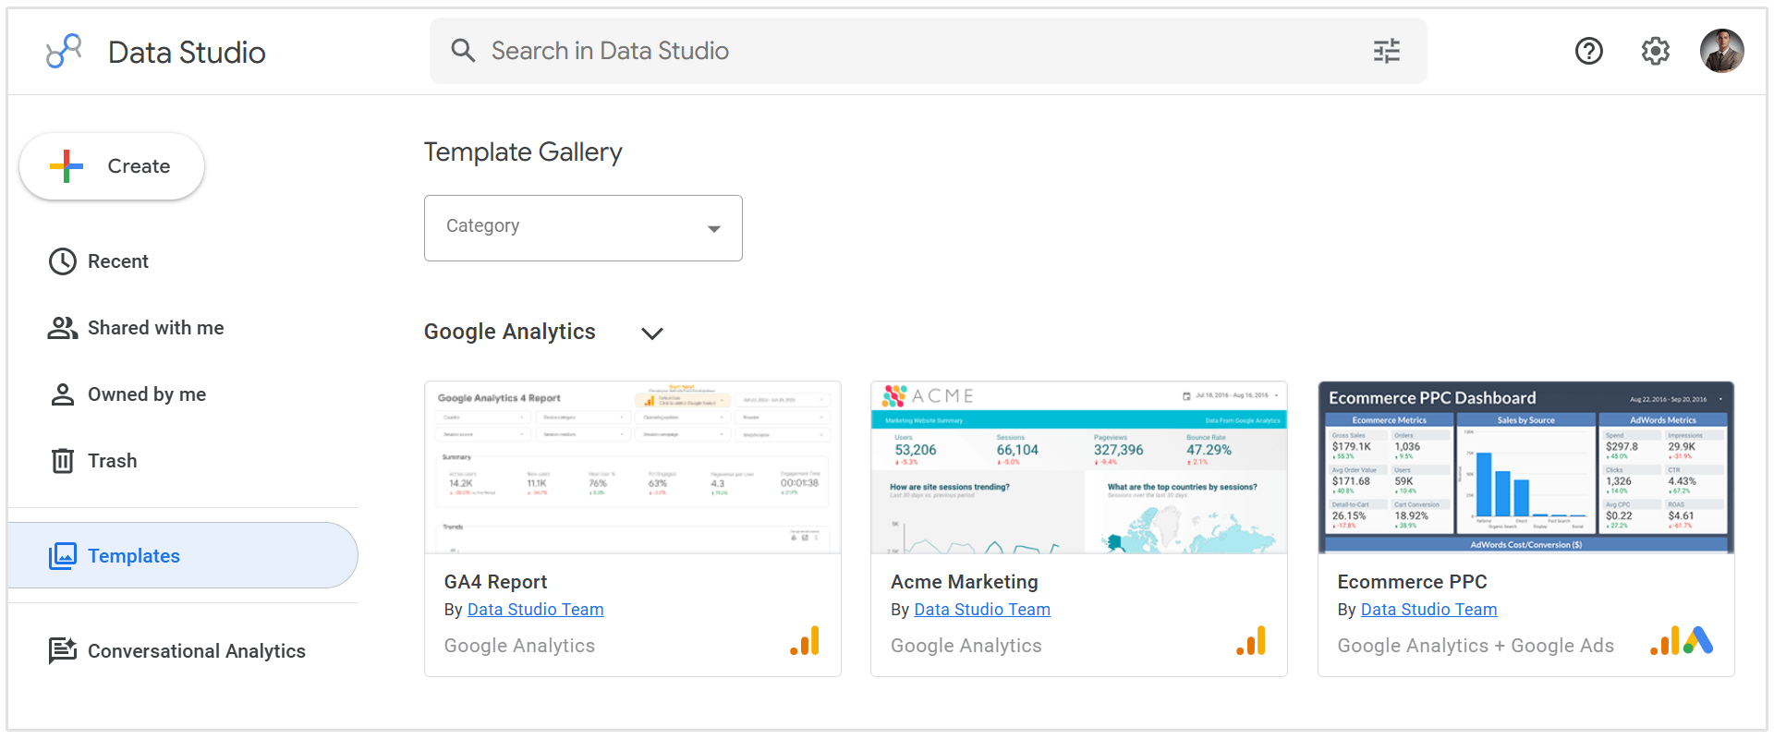Open the Acme Marketing template thumbnail

coord(1079,467)
